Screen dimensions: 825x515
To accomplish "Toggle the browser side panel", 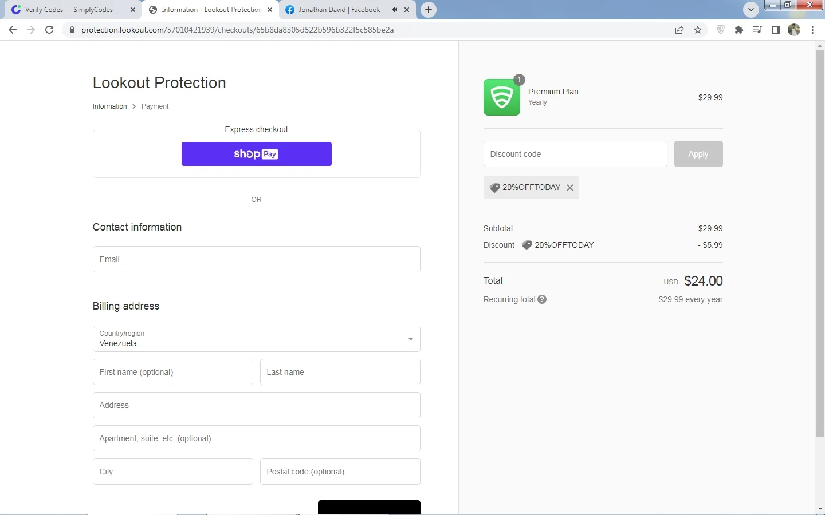I will [x=776, y=30].
